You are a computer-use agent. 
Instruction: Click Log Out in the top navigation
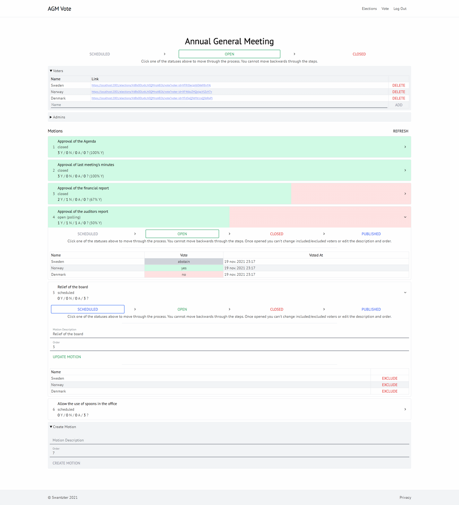[x=400, y=9]
